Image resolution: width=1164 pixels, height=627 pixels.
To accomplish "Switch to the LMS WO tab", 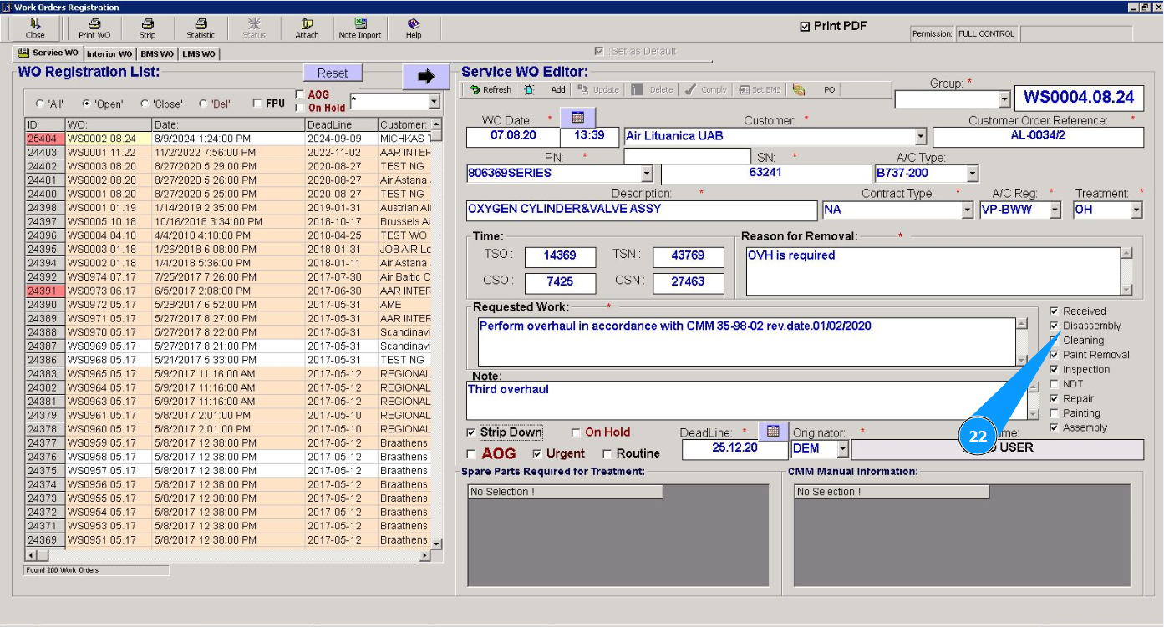I will pyautogui.click(x=199, y=54).
